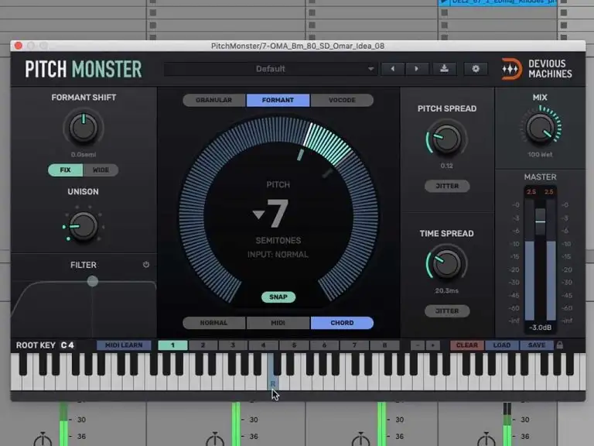Click the 20.3ms time spread value

point(446,291)
